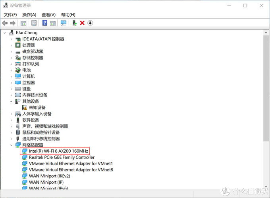Select WAN Miniport (IKEv2)
Screen dimensions: 270x198
click(x=50, y=176)
